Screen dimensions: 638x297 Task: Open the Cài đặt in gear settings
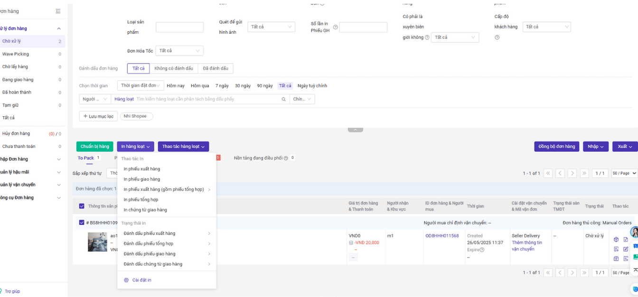pos(137,280)
